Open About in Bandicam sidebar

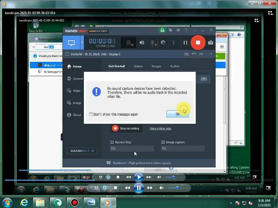[74, 115]
